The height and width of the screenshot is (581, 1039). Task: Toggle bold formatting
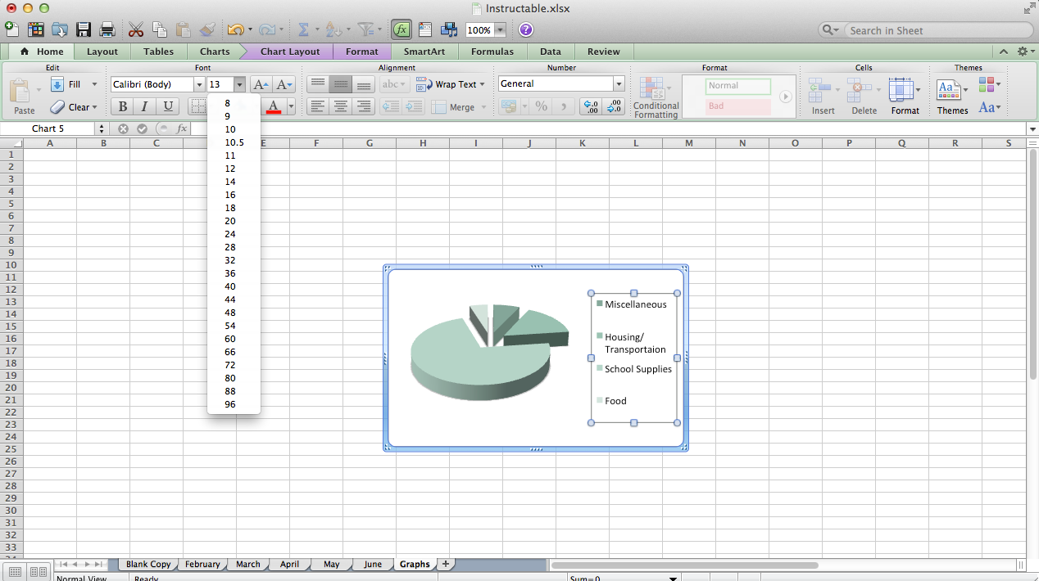121,106
